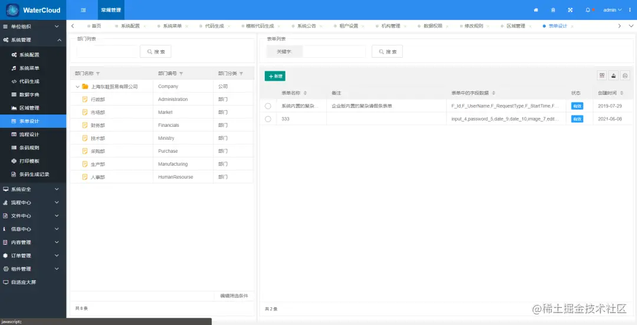Sort by the 创建时间 column arrows
The image size is (637, 325).
tap(622, 93)
